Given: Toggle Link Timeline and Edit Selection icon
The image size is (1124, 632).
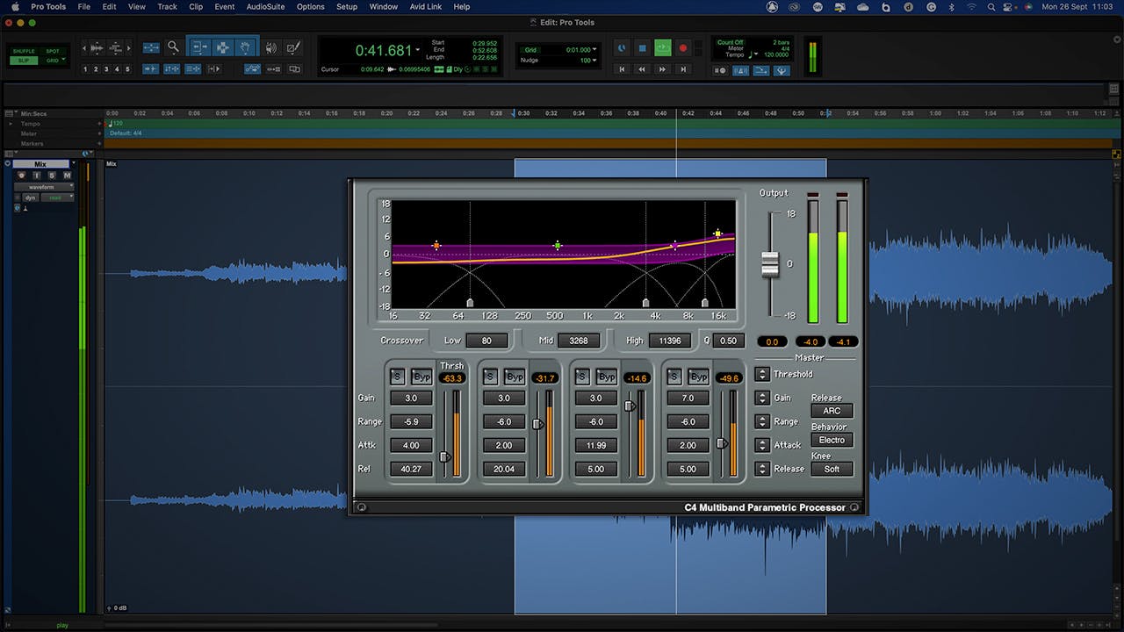Looking at the screenshot, I should pos(172,68).
